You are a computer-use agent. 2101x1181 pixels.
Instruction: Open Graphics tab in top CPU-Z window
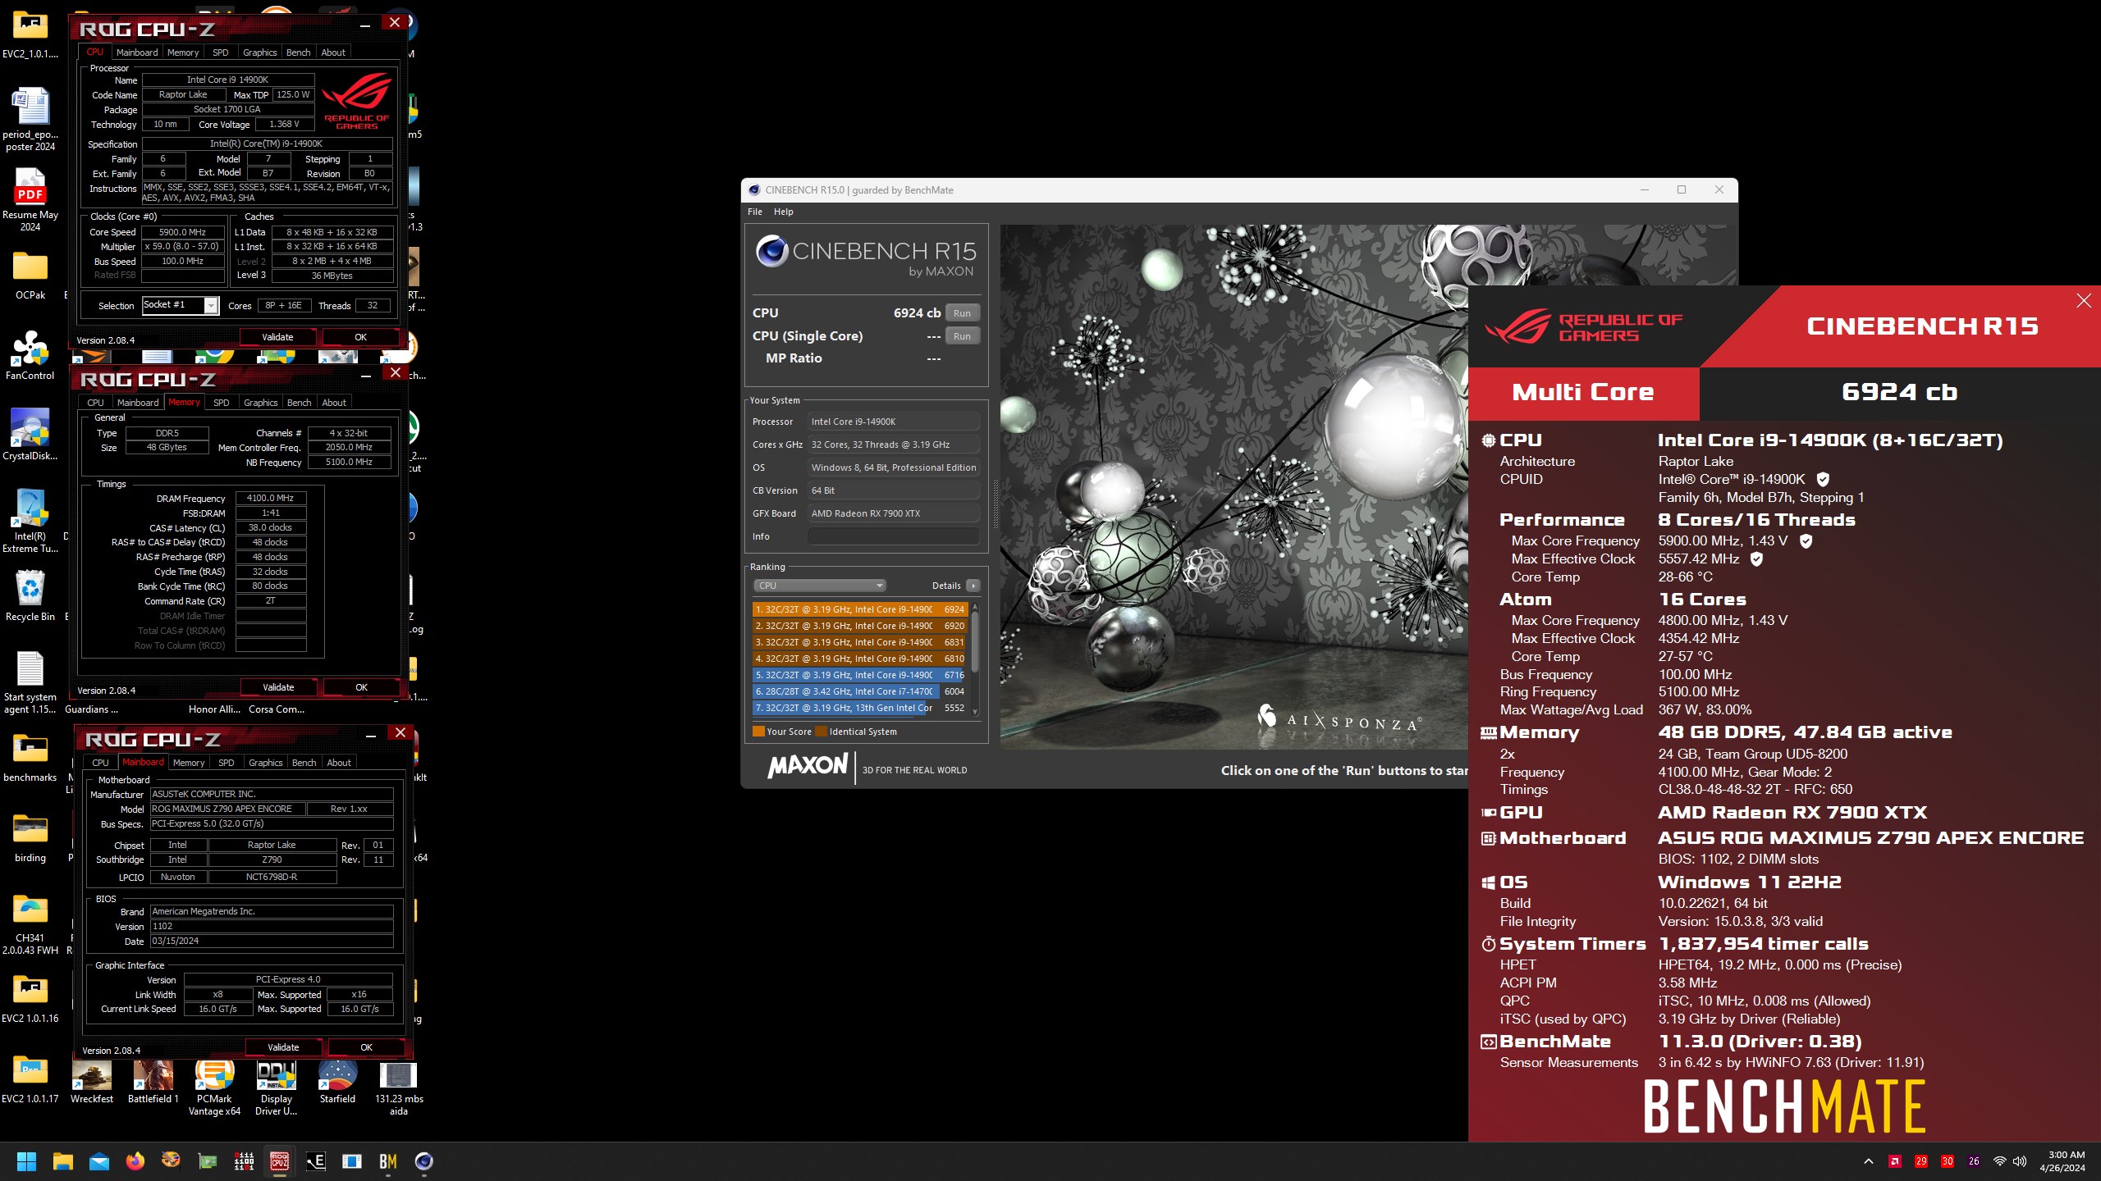click(x=260, y=52)
